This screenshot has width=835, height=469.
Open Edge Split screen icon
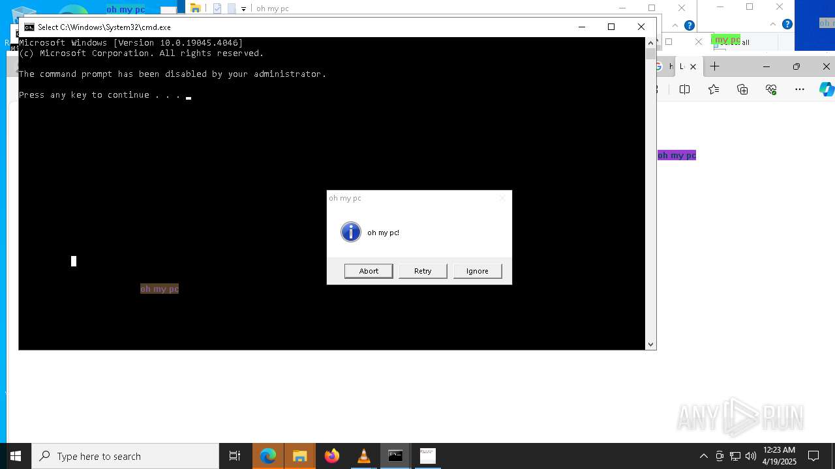684,89
